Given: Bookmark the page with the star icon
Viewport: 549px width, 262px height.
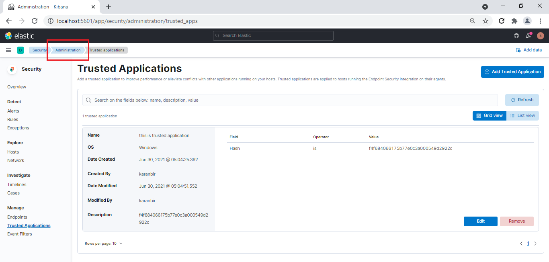Looking at the screenshot, I should 485,20.
